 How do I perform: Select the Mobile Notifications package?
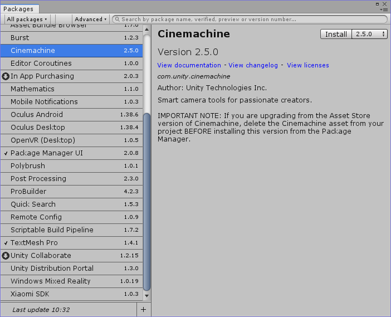click(x=71, y=102)
